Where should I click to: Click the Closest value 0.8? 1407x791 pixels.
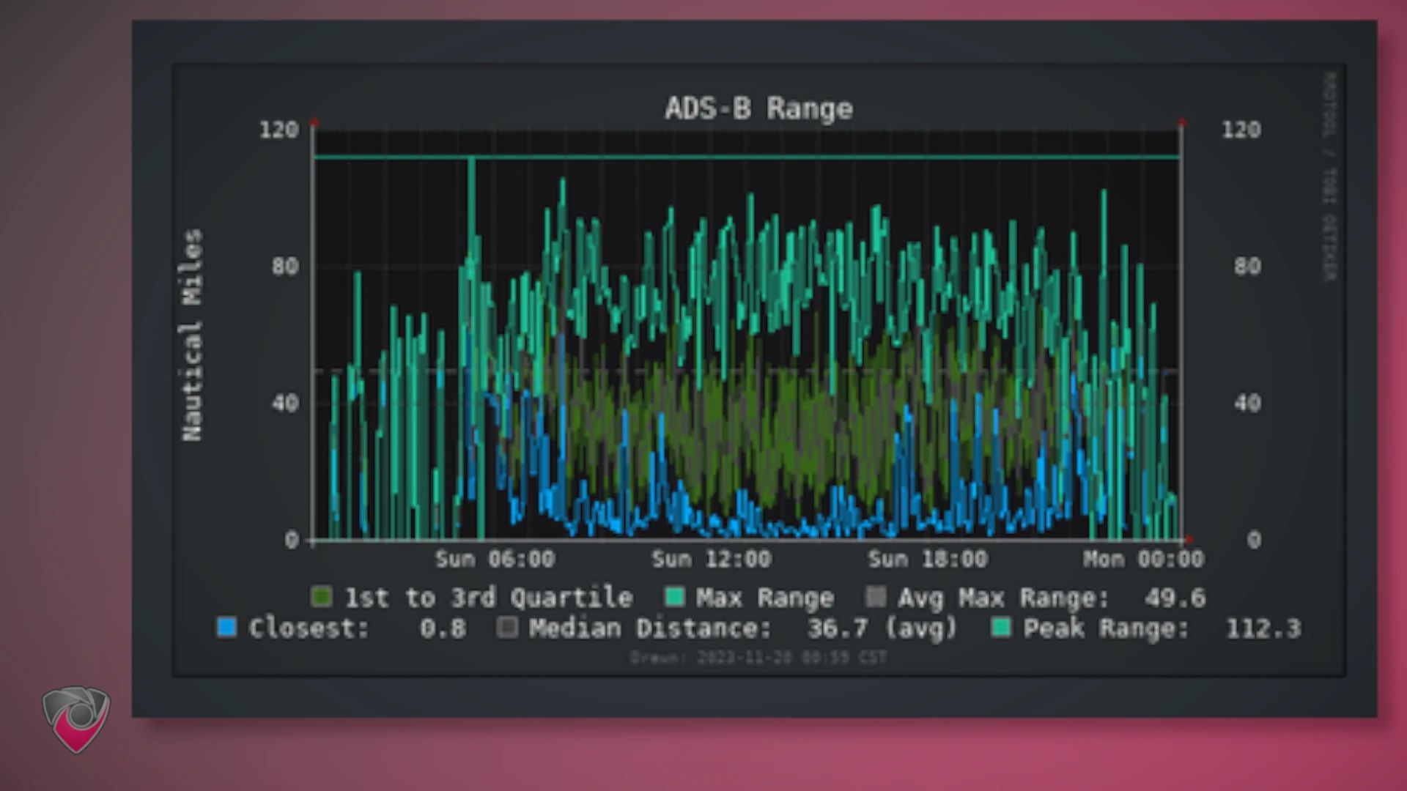(443, 628)
